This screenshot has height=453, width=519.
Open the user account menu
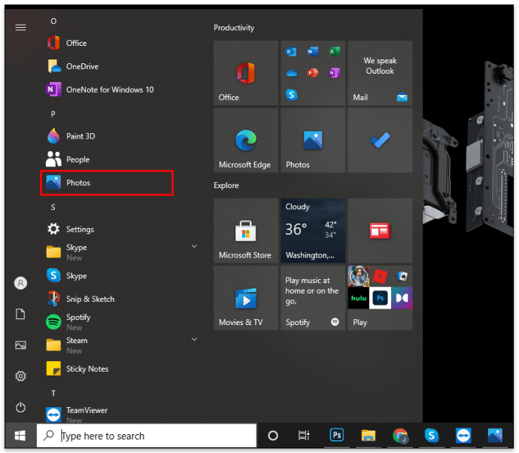click(20, 283)
